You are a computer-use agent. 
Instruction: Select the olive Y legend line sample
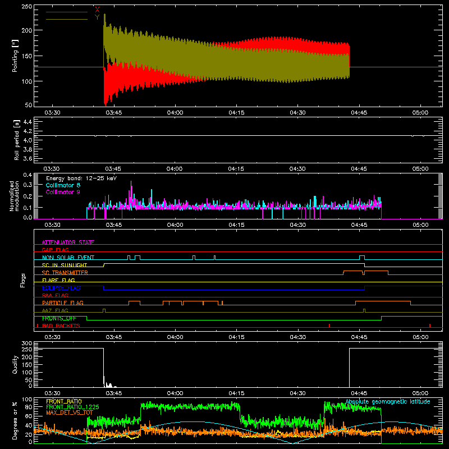(67, 19)
